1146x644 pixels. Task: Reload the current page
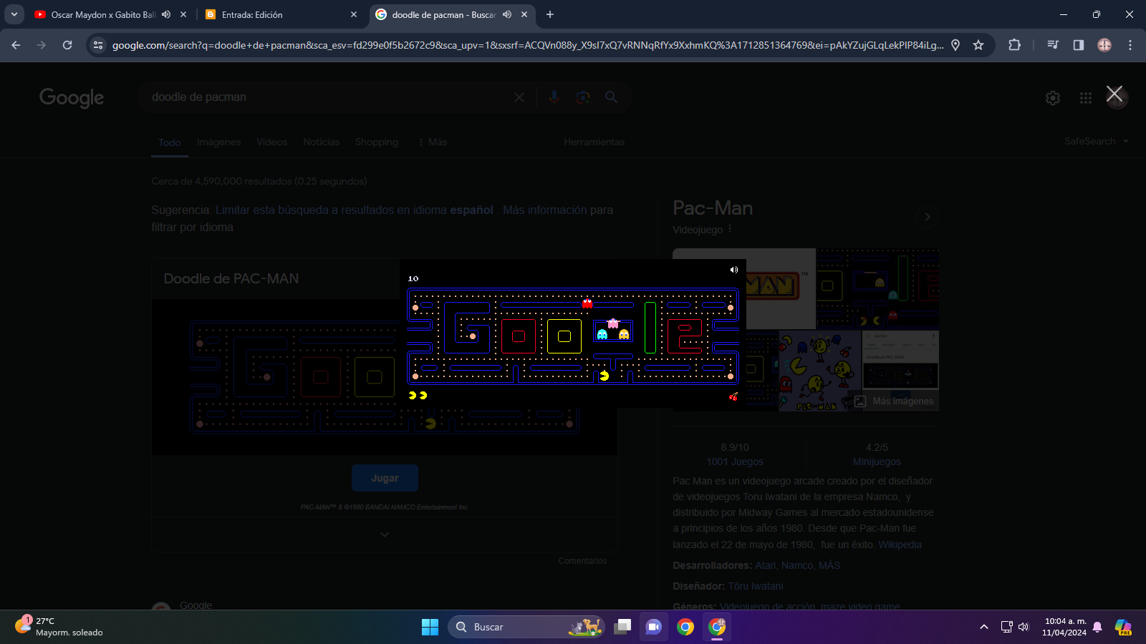(67, 45)
